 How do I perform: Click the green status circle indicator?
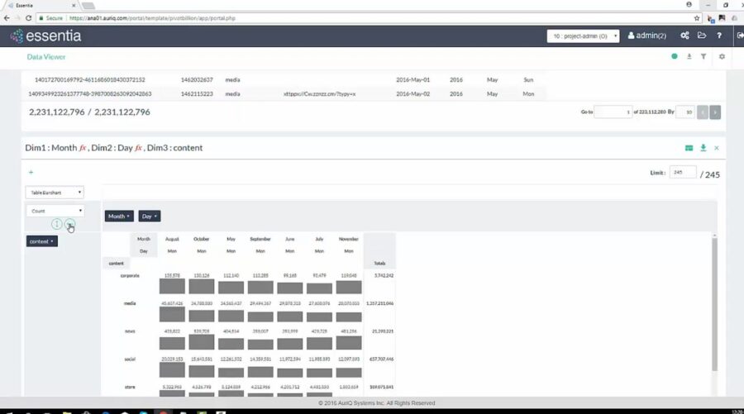pyautogui.click(x=675, y=56)
